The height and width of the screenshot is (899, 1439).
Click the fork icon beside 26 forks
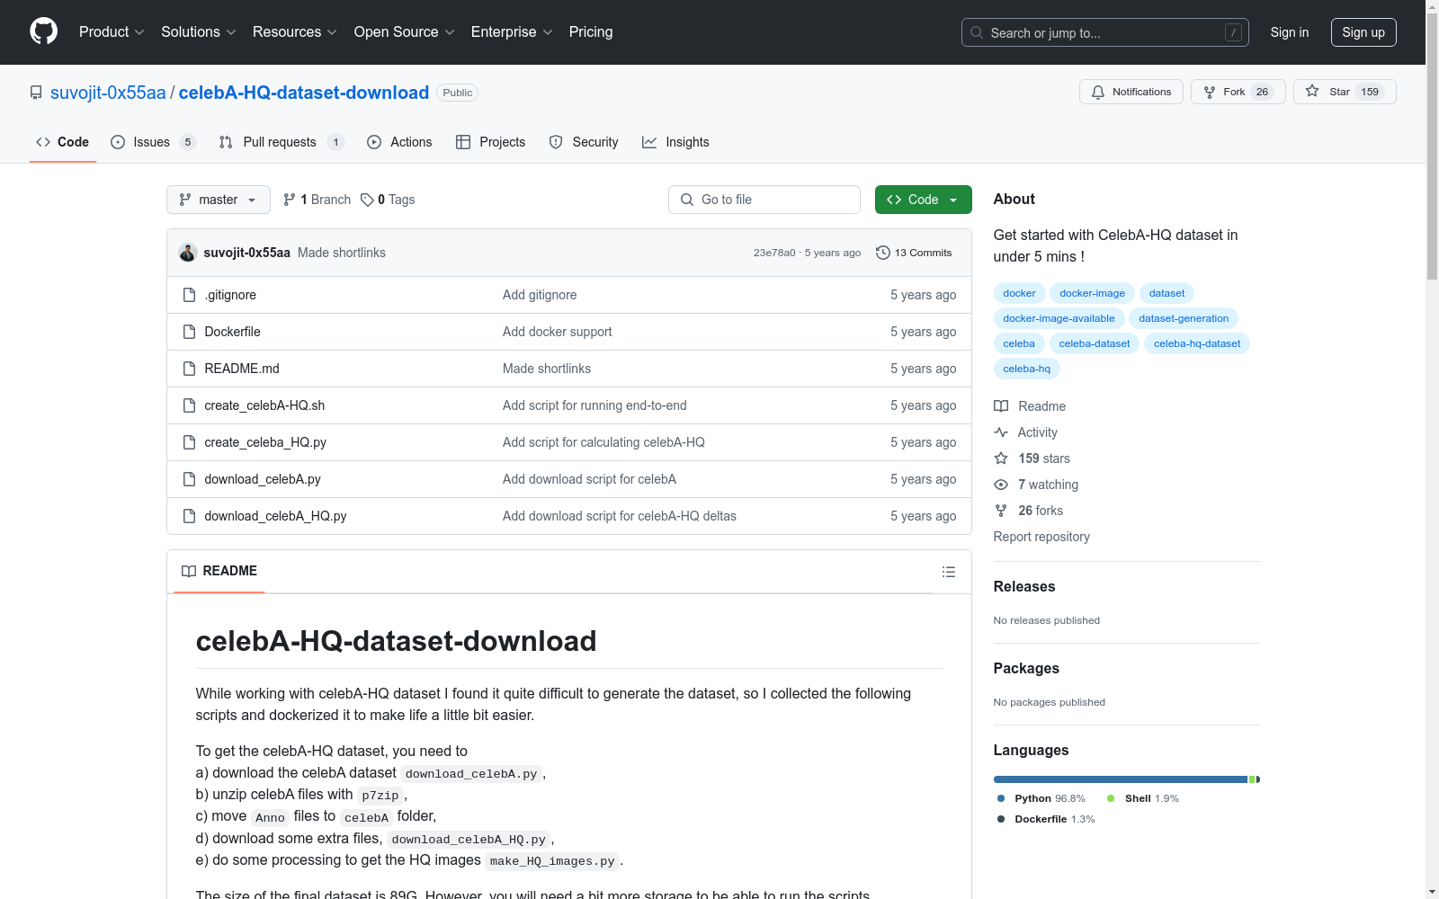[1001, 511]
